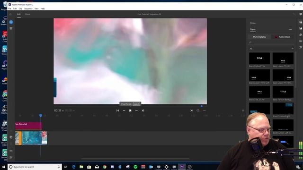Viewport: 303px width, 170px height.
Task: Open the View menu
Action: tap(36, 8)
